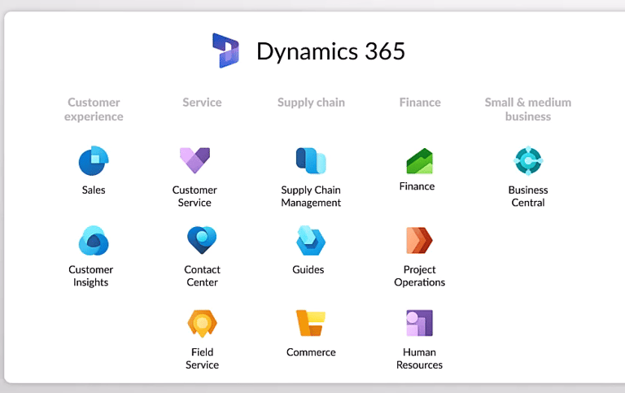Select the Guides label
This screenshot has height=393, width=625.
coord(308,269)
